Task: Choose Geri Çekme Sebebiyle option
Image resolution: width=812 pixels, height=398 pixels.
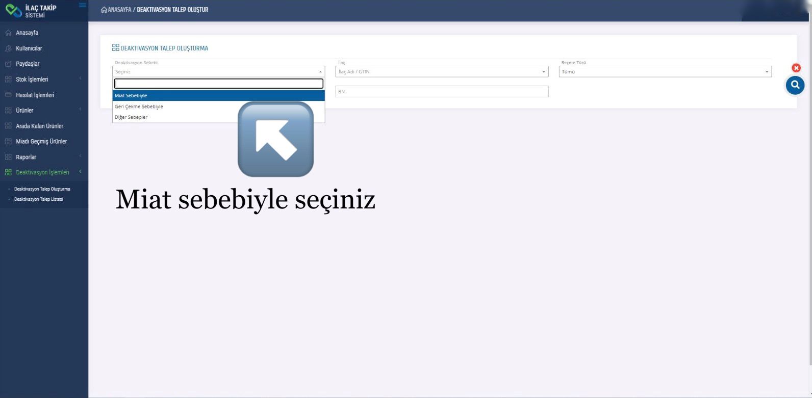Action: [139, 107]
